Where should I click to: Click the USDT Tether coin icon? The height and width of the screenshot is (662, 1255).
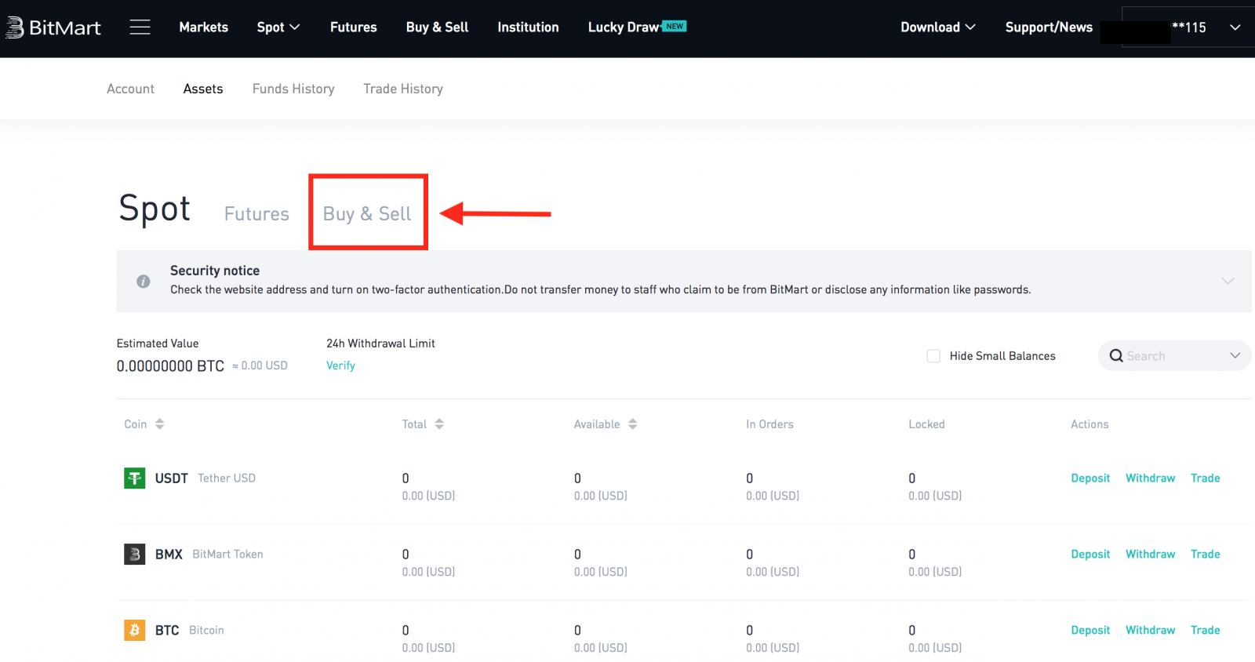pos(134,478)
